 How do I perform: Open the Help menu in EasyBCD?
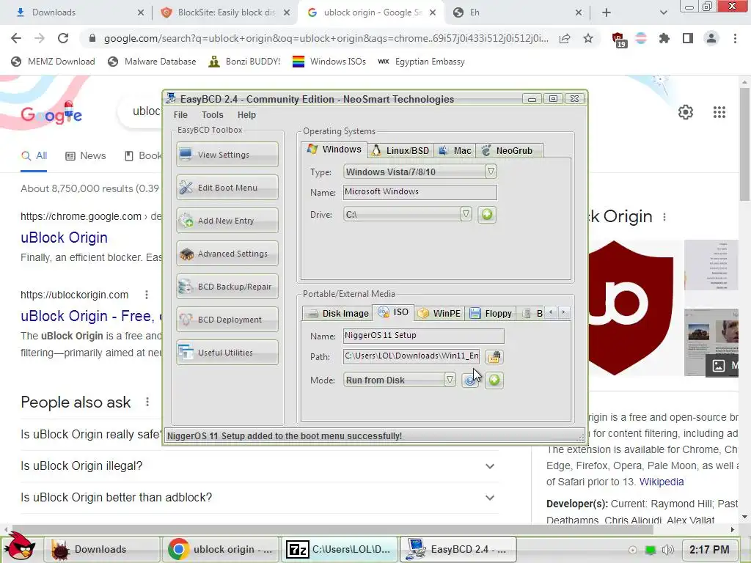[x=246, y=115]
